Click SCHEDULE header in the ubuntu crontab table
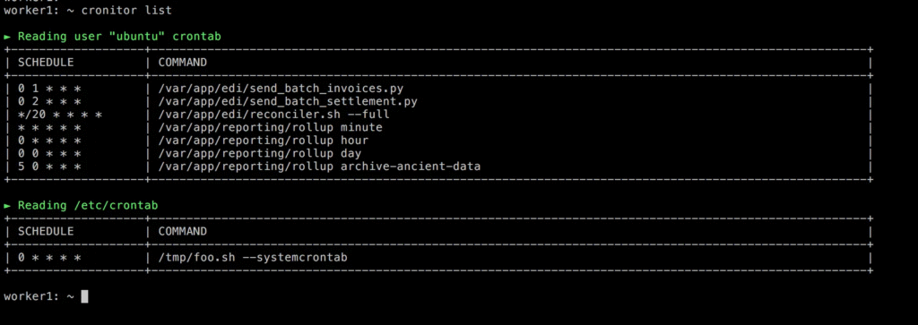 point(46,62)
